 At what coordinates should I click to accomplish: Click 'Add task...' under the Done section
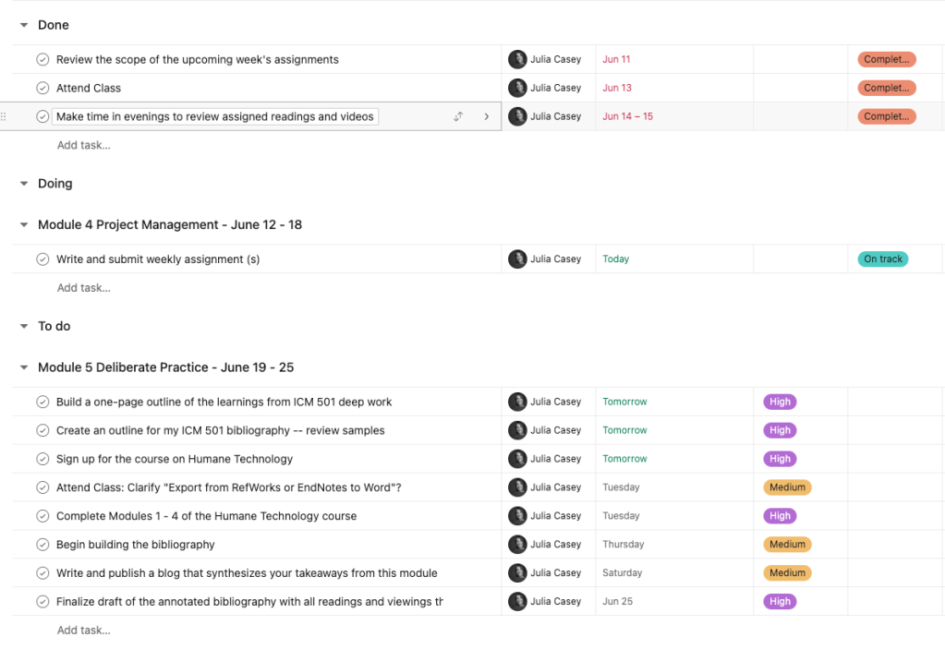tap(83, 145)
